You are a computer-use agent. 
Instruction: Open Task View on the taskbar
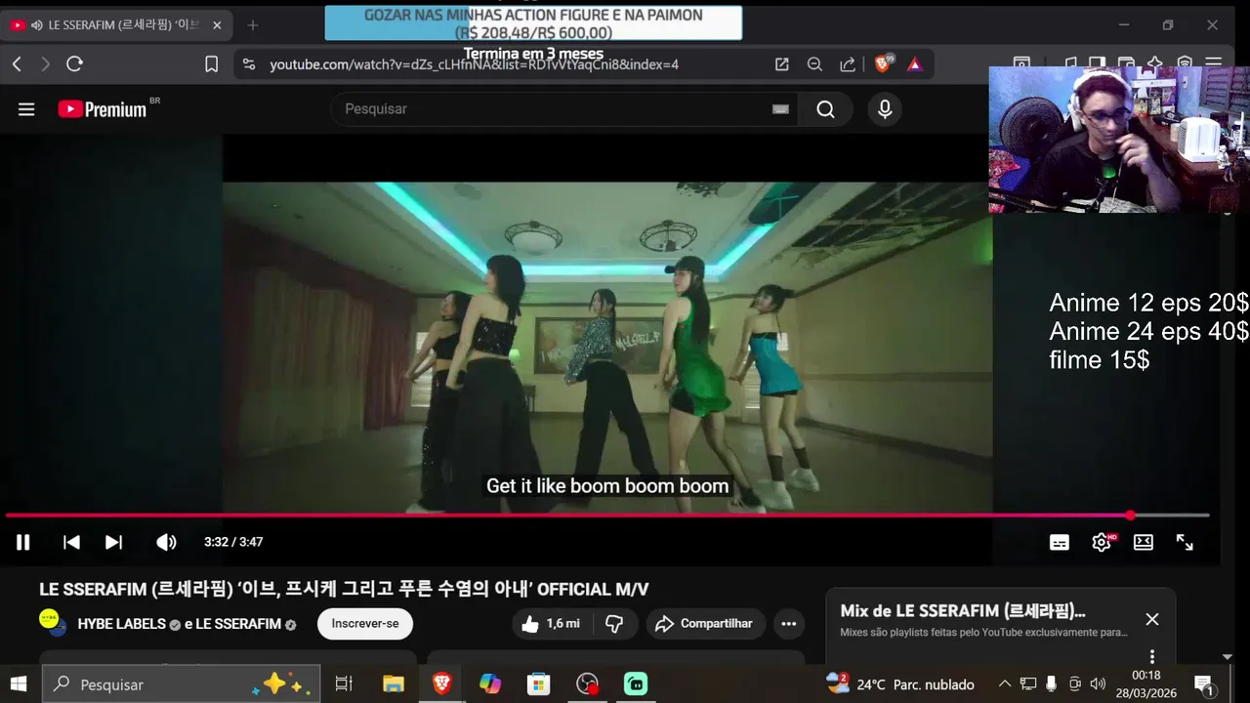(x=344, y=684)
